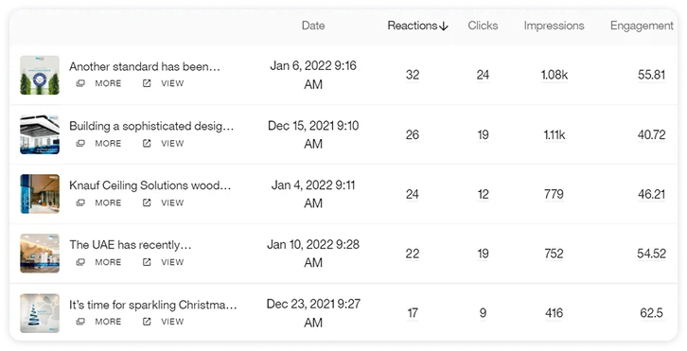This screenshot has width=687, height=351.
Task: Toggle sort arrow next to Reactions header
Action: [x=444, y=26]
